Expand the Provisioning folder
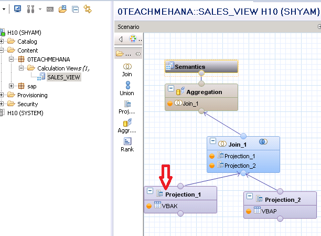The width and height of the screenshot is (321, 236). [2, 95]
